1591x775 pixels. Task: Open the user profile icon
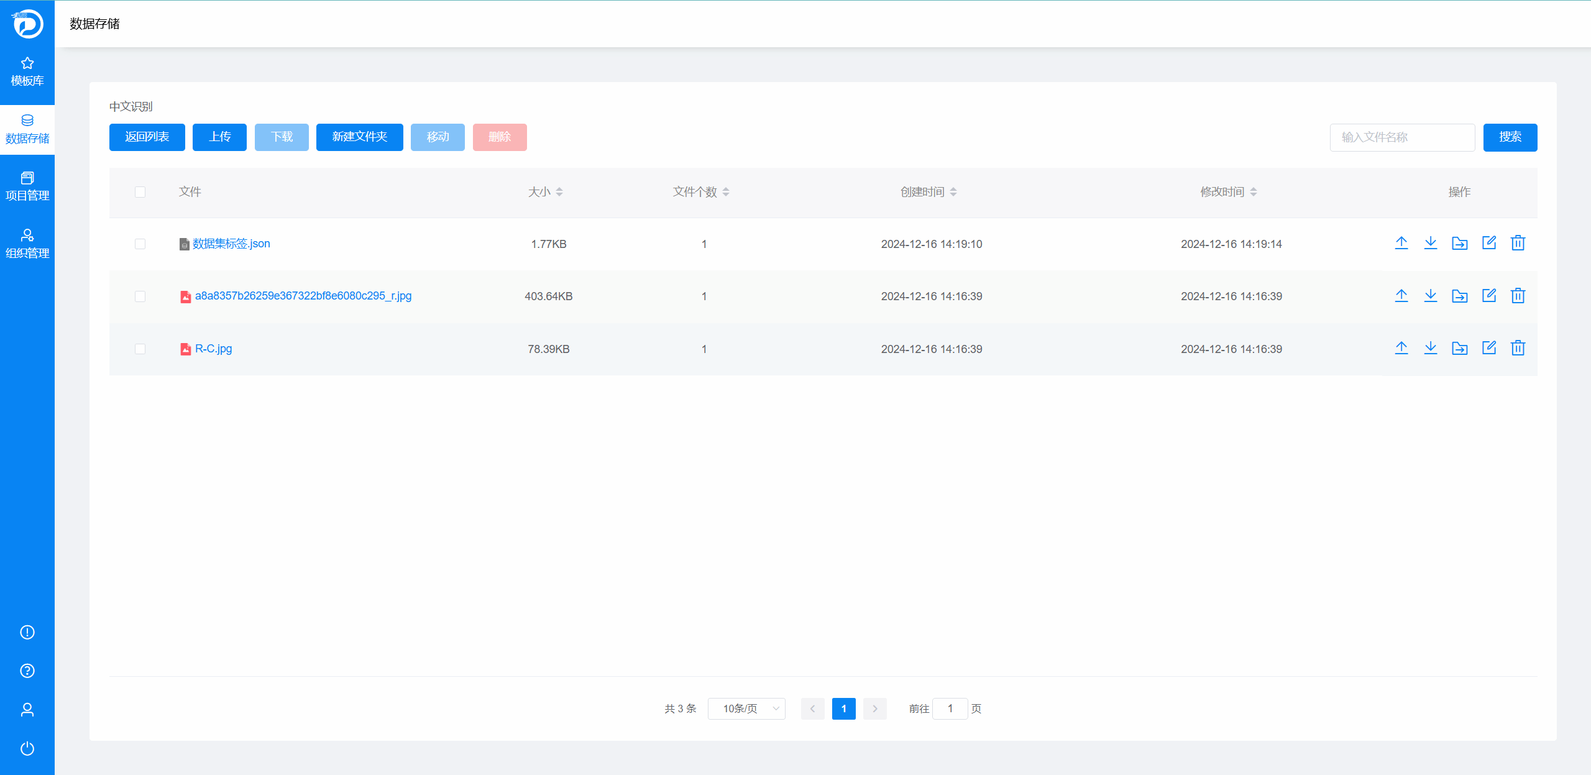(27, 710)
